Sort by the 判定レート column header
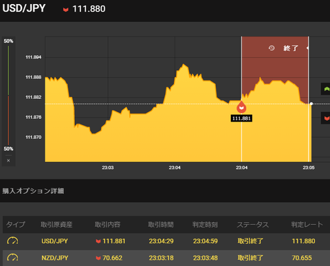 click(307, 225)
